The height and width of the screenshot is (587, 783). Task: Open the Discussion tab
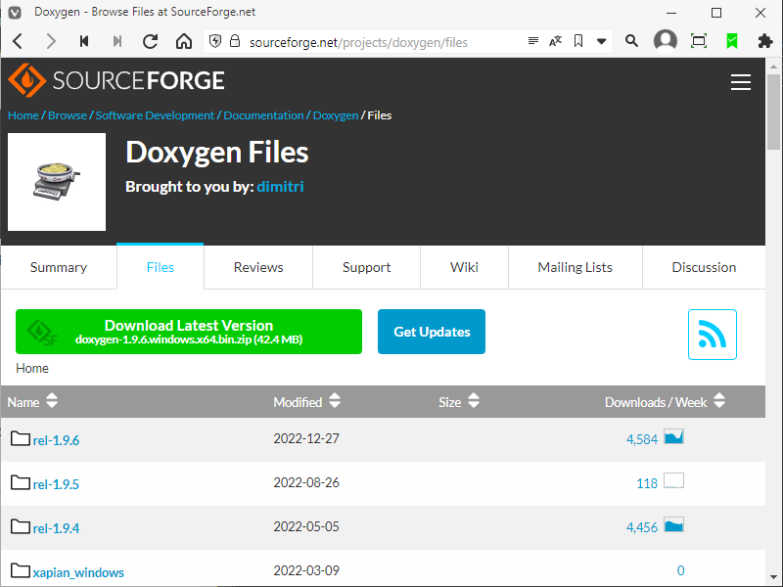[x=704, y=267]
